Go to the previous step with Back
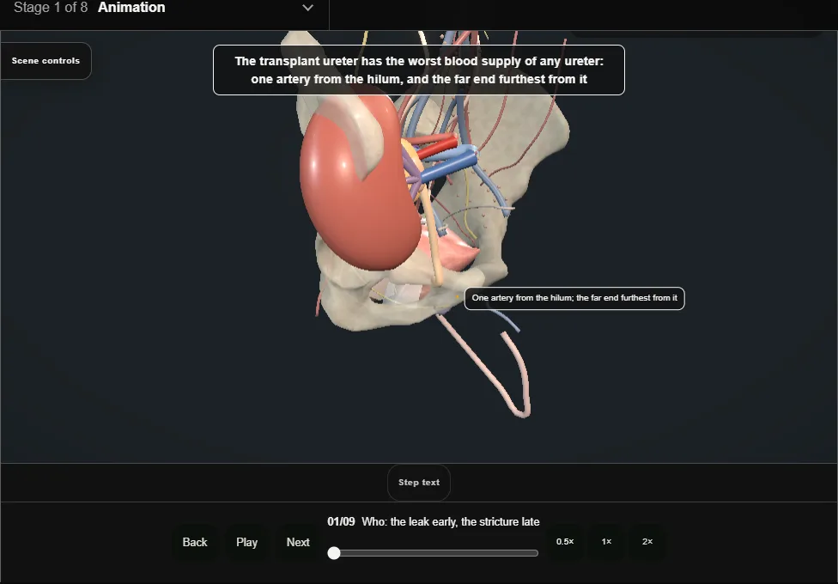The height and width of the screenshot is (584, 838). click(x=195, y=542)
